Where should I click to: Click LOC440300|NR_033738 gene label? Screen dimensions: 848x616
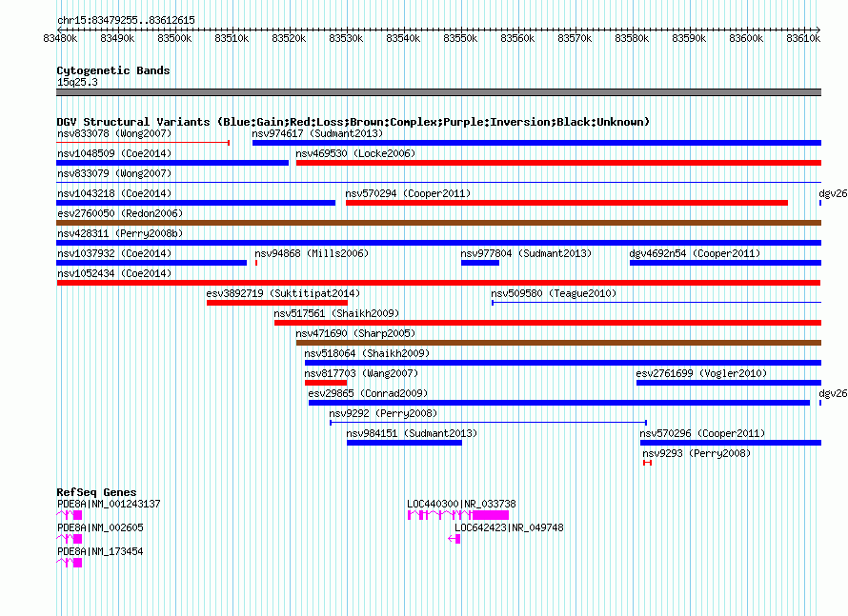click(461, 504)
